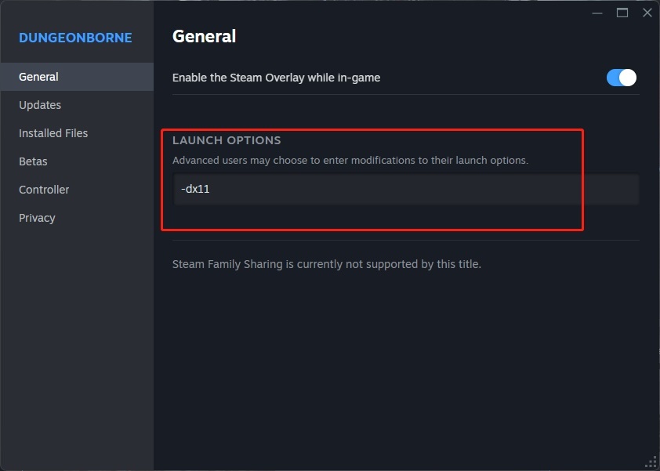
Task: Click the "Enable the Steam Overlay while in-game" label
Action: (x=276, y=78)
